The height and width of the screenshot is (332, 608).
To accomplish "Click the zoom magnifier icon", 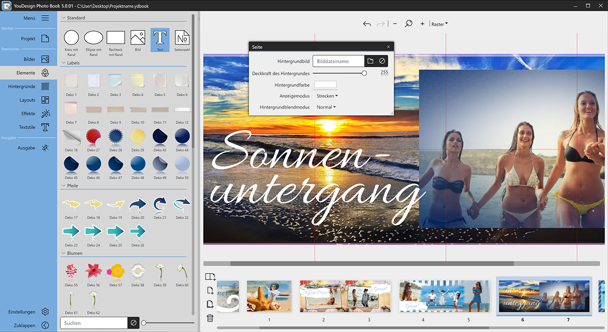I will tap(408, 24).
